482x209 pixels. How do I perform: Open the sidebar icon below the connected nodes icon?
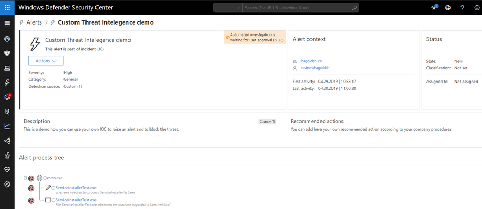[x=7, y=155]
